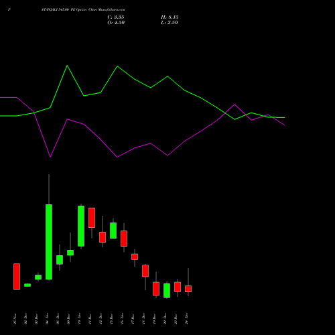This screenshot has width=335, height=335.
Task: Click the '24 Dec' date axis label
Action: tap(186, 319)
